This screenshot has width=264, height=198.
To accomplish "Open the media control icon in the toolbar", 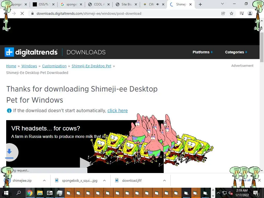I will (x=242, y=13).
